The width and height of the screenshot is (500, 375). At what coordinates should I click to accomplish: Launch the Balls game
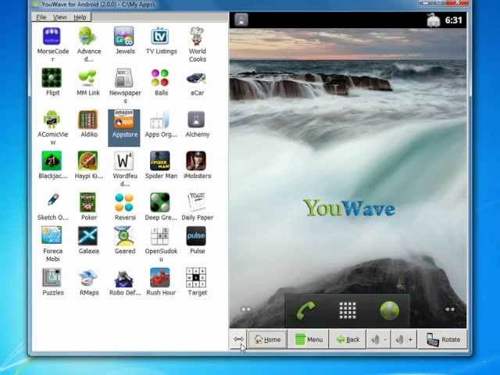coord(160,78)
